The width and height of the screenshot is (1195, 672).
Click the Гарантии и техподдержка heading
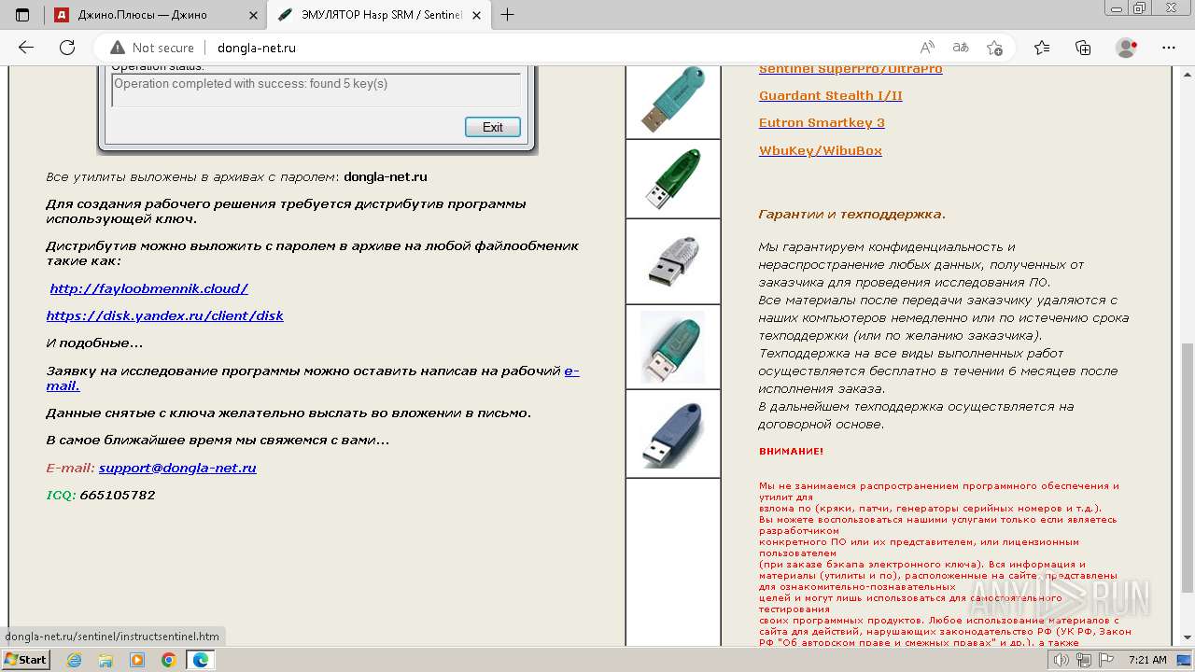pyautogui.click(x=852, y=215)
